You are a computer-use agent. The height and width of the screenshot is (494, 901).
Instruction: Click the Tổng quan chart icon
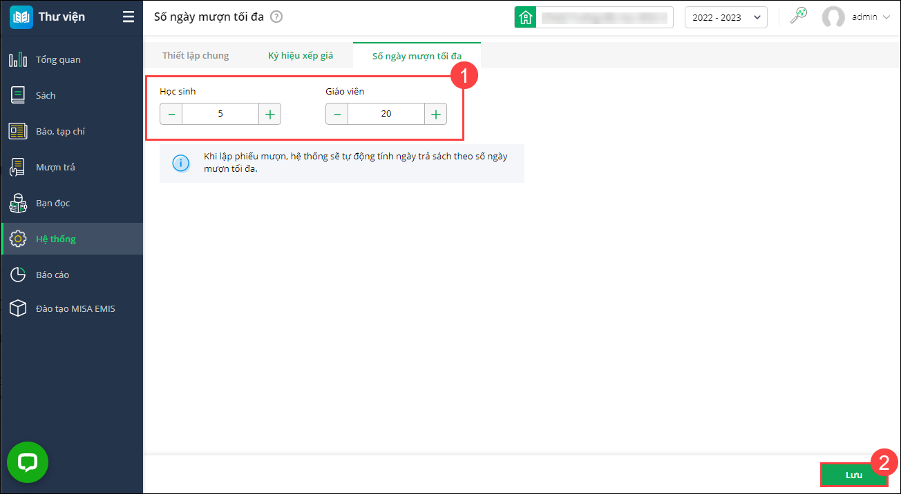pyautogui.click(x=18, y=59)
